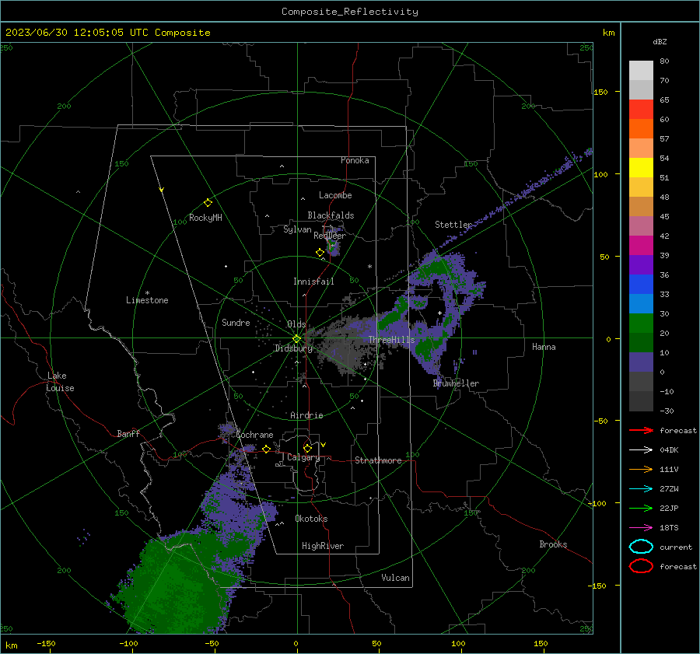Click the yellow diamond marker near RedDeer

(320, 253)
